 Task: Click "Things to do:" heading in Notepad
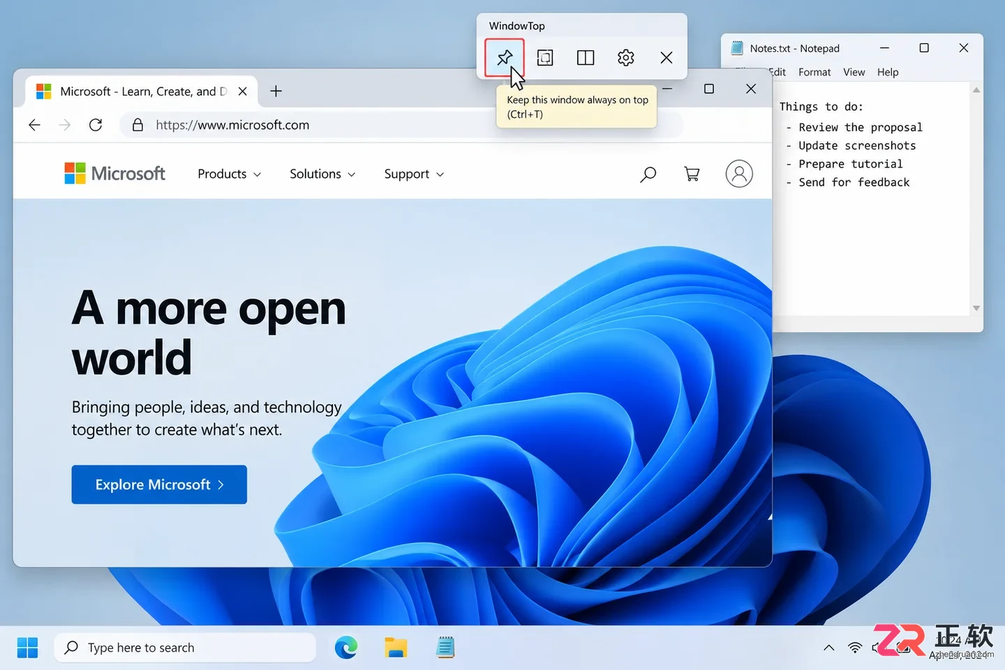click(821, 107)
